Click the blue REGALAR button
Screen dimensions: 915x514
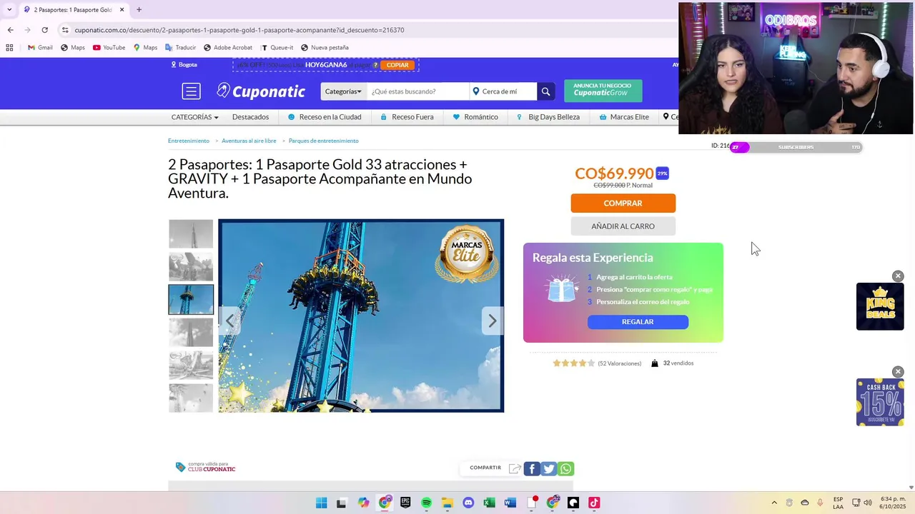[638, 322]
